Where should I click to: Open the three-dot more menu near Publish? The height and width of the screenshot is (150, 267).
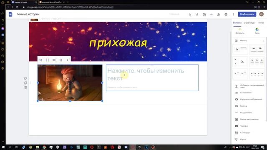(x=233, y=15)
